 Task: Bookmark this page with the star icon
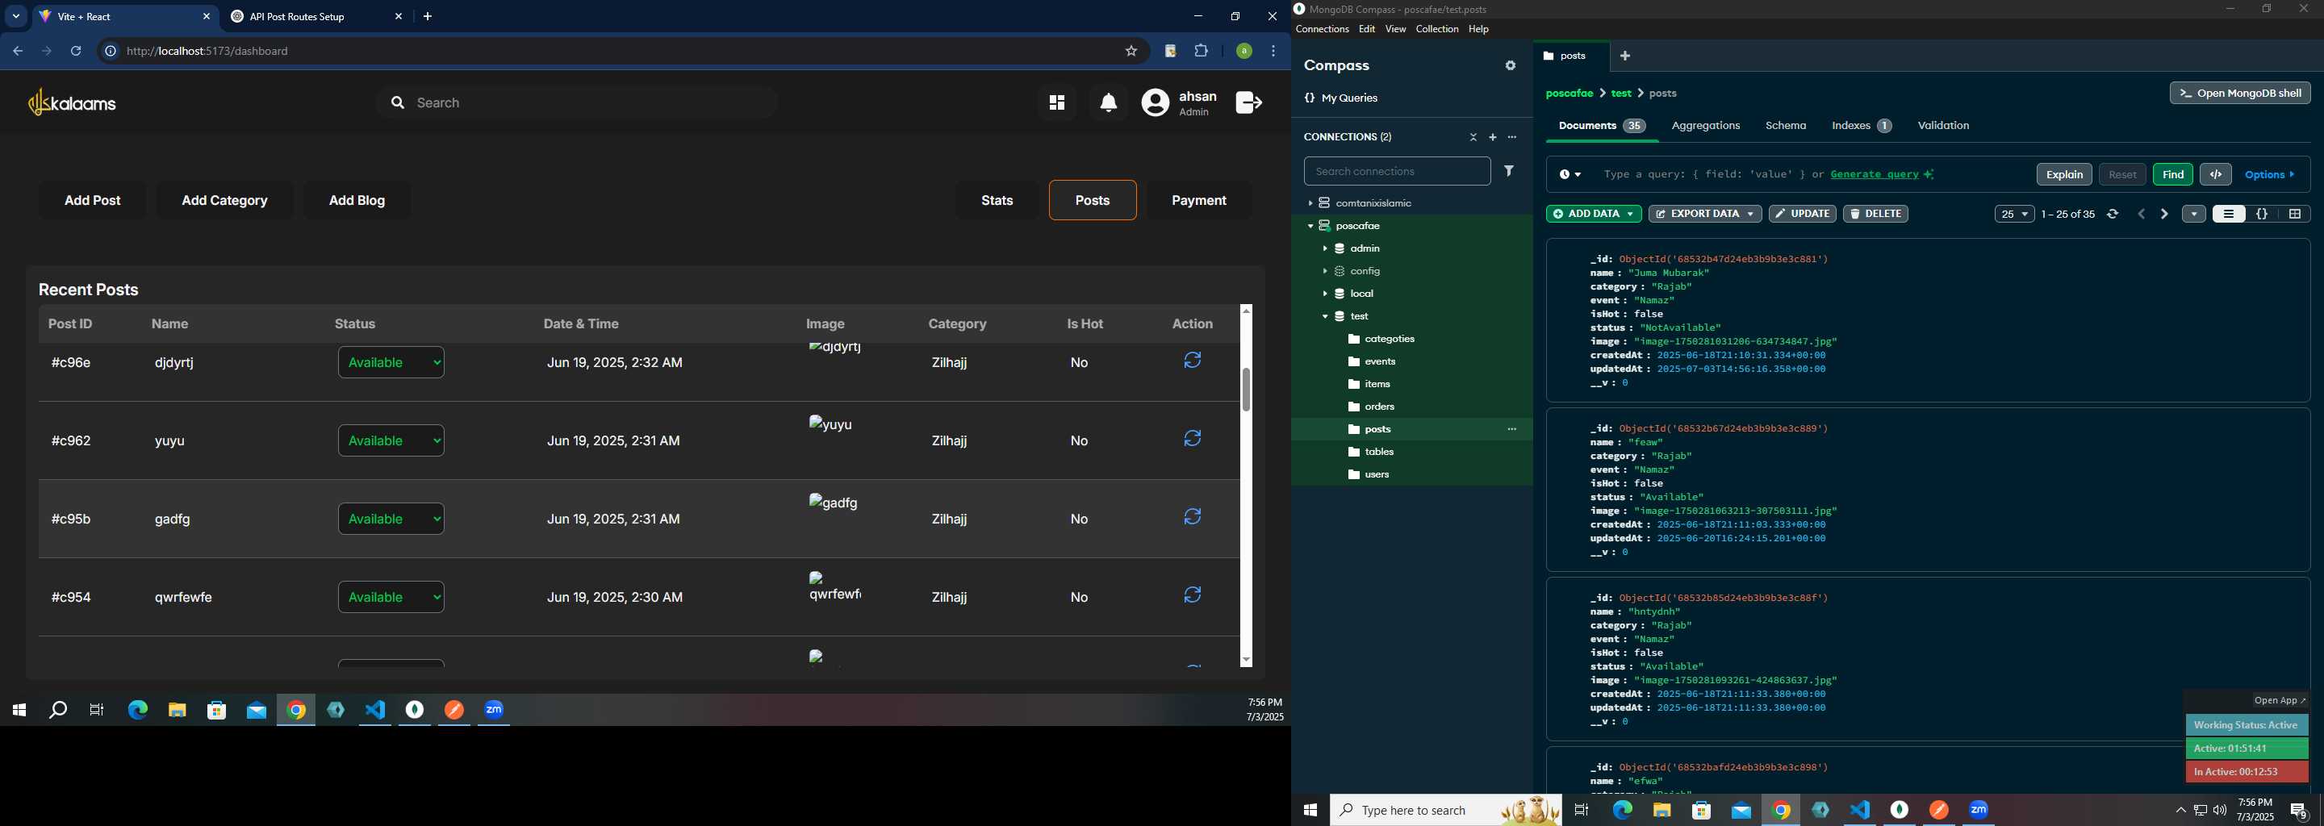[1131, 52]
